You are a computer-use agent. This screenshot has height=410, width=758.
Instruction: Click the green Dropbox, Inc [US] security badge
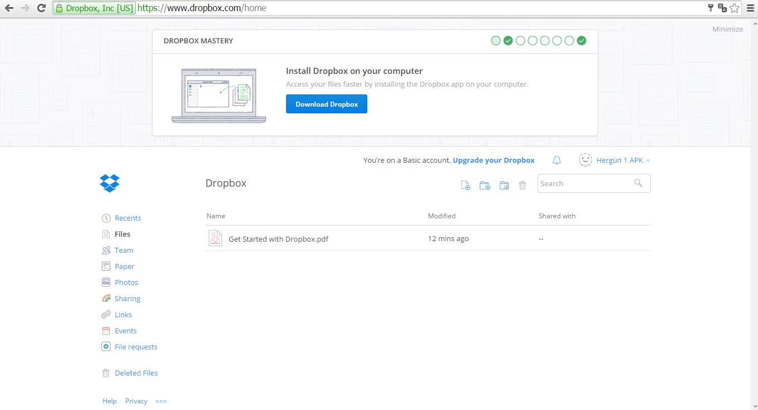tap(95, 8)
